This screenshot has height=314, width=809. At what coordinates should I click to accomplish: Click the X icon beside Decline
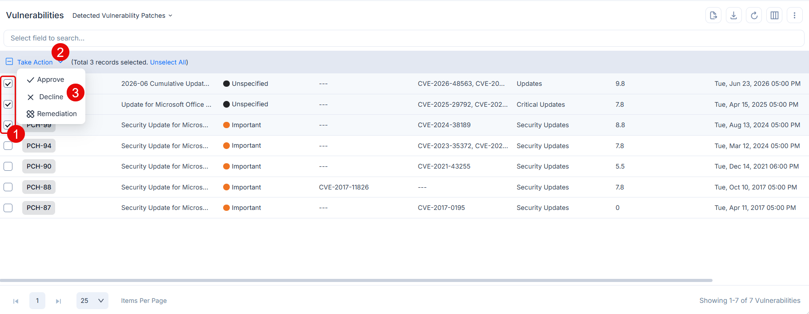pos(30,97)
